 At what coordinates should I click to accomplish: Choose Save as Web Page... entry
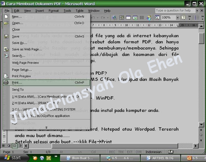[x=47, y=49]
